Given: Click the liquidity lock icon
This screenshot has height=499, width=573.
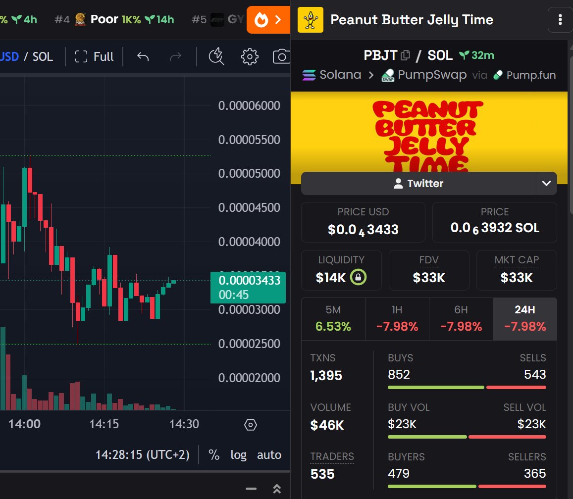Looking at the screenshot, I should (x=358, y=277).
